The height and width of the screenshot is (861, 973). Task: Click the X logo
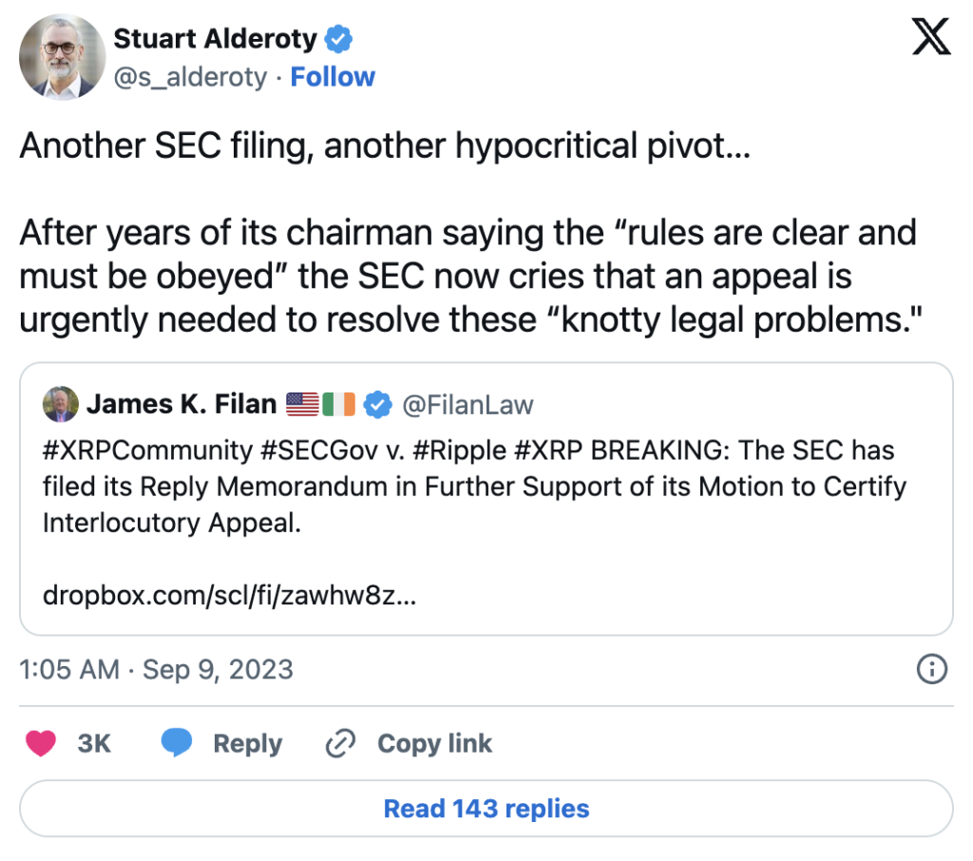pyautogui.click(x=930, y=38)
